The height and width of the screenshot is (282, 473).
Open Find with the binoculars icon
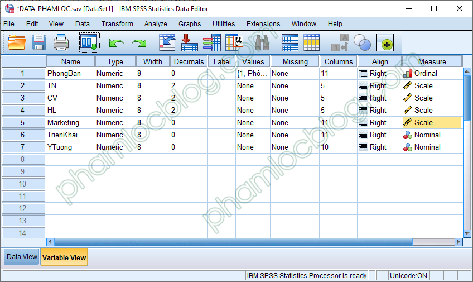click(x=262, y=42)
